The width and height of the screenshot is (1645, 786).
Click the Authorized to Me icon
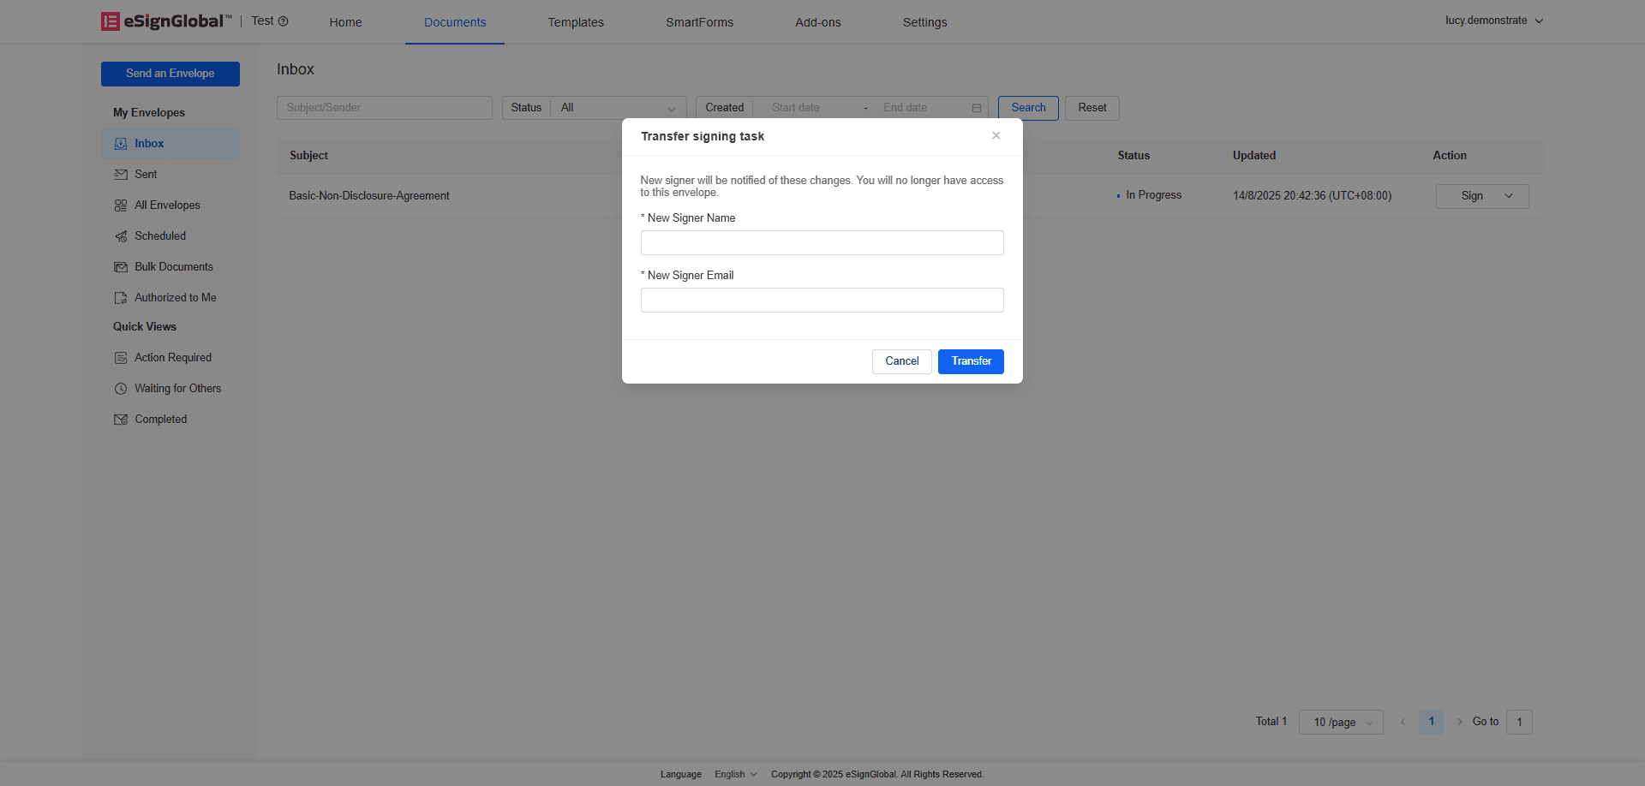[121, 298]
